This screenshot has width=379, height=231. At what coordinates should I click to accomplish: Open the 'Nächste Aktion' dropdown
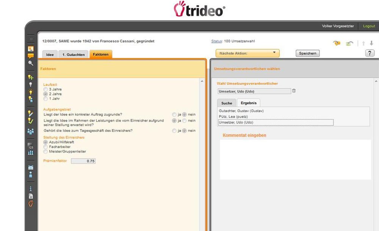point(247,53)
